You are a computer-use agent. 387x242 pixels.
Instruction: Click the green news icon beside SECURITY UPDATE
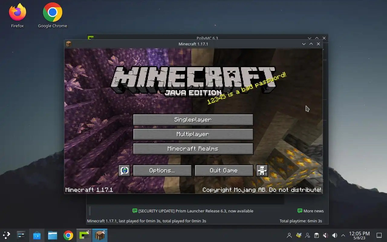pyautogui.click(x=135, y=211)
